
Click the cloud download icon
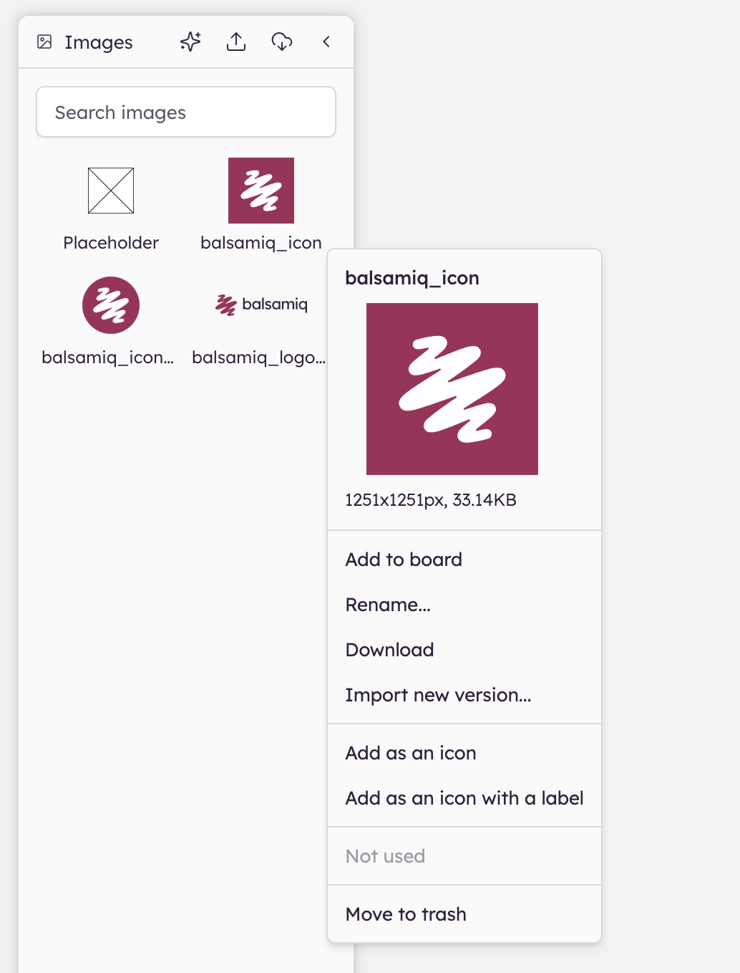pyautogui.click(x=282, y=42)
